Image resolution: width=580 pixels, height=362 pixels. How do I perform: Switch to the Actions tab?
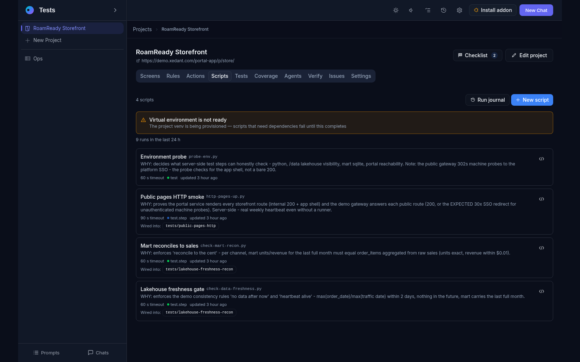coord(195,76)
